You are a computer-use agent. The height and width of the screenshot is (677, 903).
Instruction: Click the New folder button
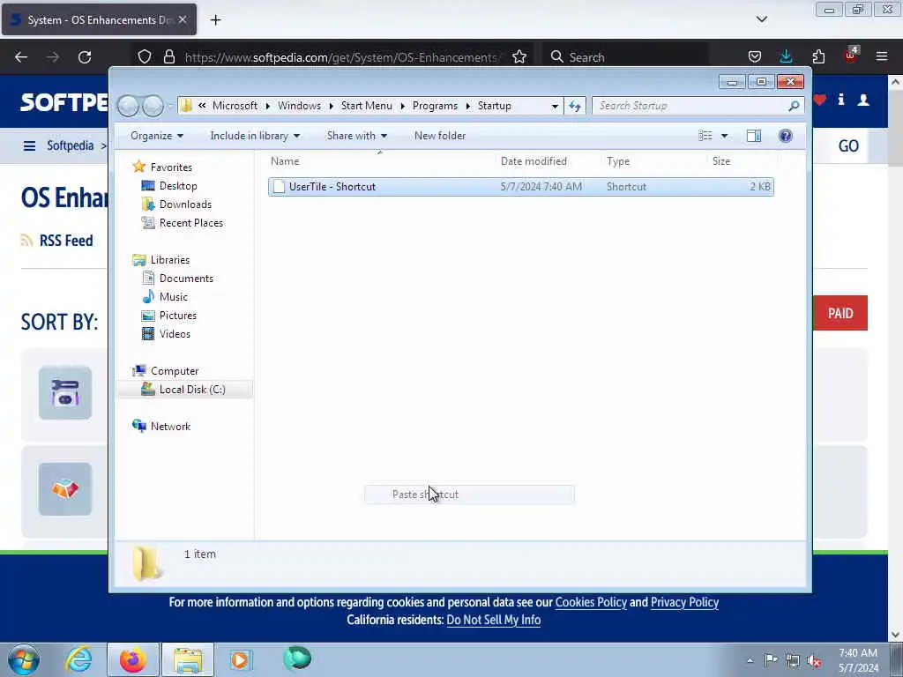[x=440, y=136]
